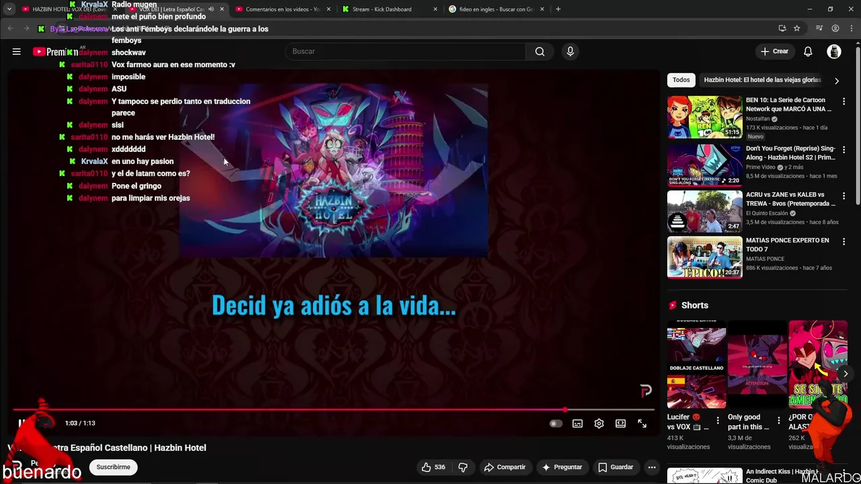Open options for the Lucifer vs VOX short

(x=718, y=421)
